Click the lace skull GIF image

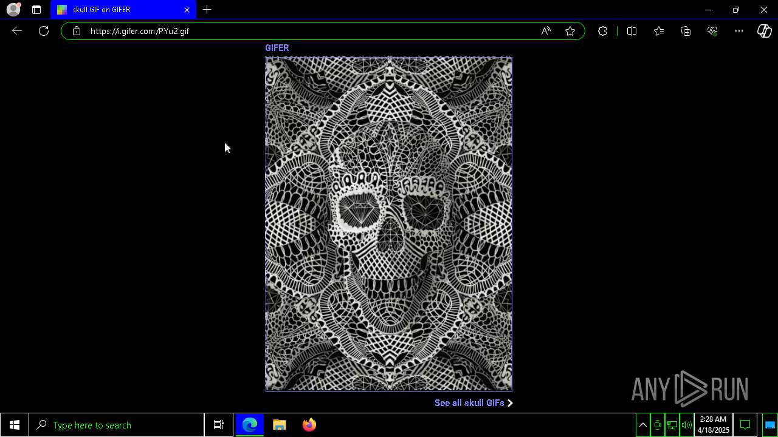tap(389, 224)
